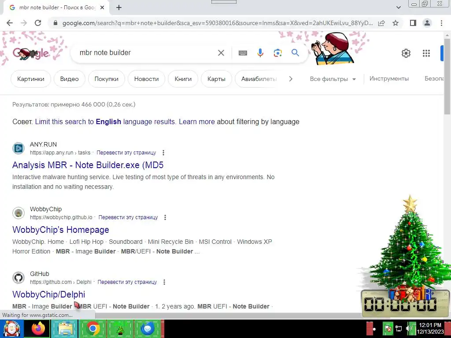Viewport: 451px width, 338px height.
Task: Switch to the Картинки filter
Action: click(31, 79)
